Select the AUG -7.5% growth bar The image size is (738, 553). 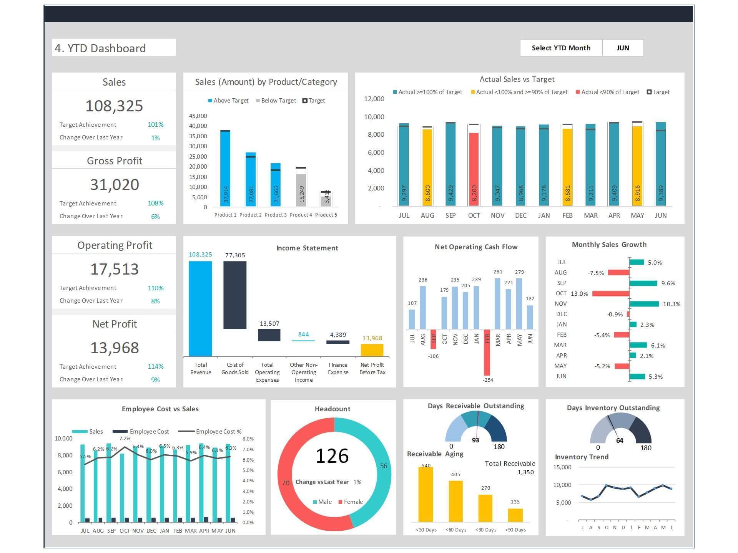(x=618, y=272)
